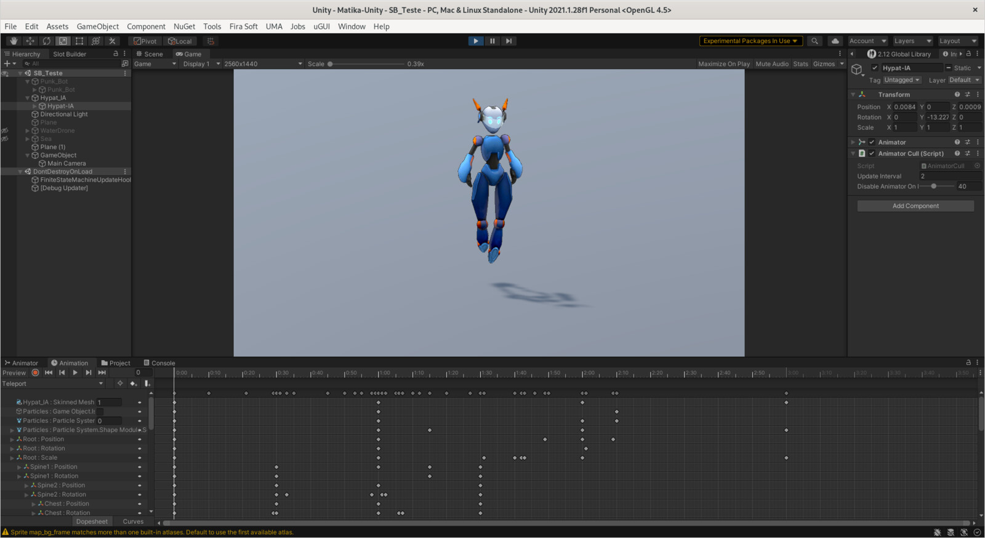Open Animator component presets icon

tap(968, 142)
